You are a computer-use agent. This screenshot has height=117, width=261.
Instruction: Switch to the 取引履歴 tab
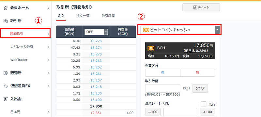[108, 16]
